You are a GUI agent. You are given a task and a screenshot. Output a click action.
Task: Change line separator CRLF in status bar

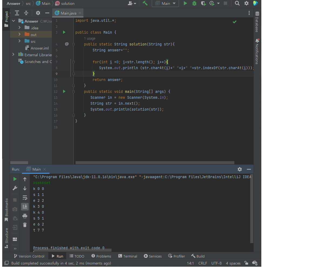[202, 263]
